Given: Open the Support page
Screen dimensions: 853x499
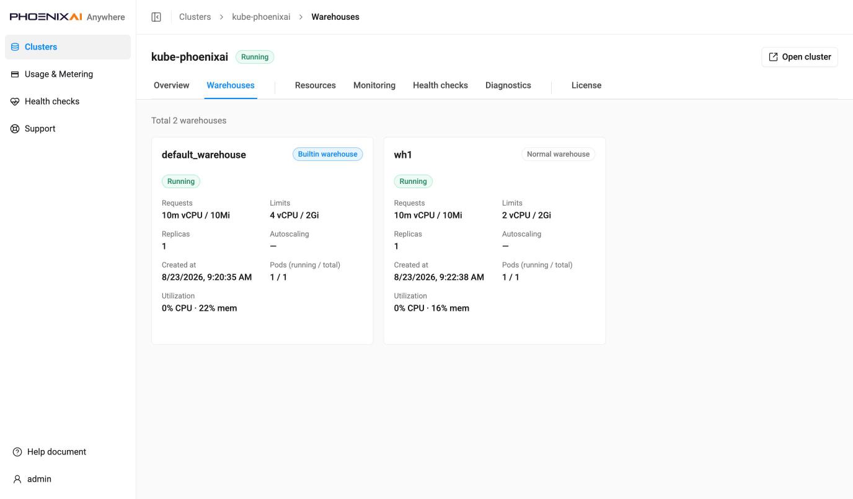Looking at the screenshot, I should point(68,129).
